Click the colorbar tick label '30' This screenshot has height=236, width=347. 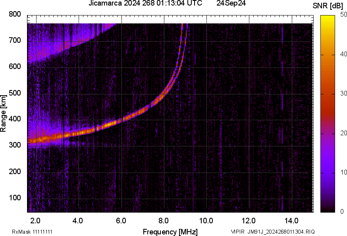(343, 94)
